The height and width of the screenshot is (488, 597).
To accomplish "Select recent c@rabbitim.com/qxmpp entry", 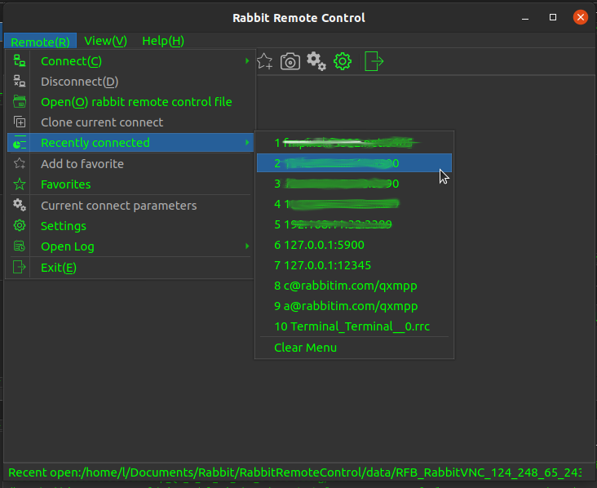I will point(354,286).
